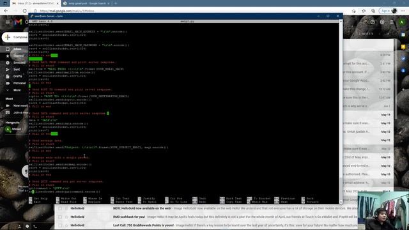
Task: Open email 'RM3 cashback for you!'
Action: coord(129,217)
